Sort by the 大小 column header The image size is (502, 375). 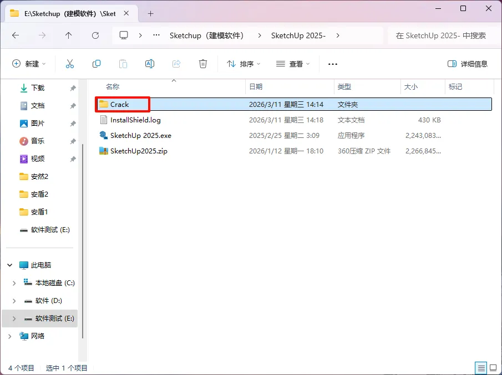coord(411,86)
